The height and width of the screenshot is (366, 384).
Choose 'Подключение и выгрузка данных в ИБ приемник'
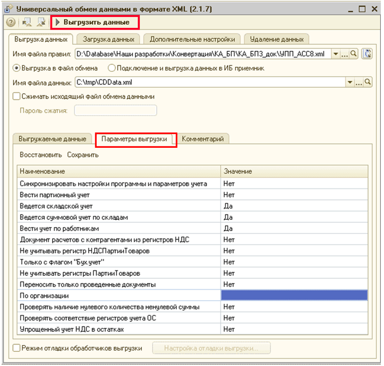[x=111, y=68]
